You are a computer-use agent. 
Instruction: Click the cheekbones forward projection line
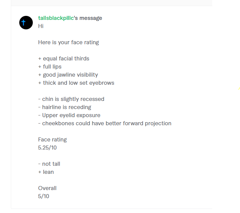(x=105, y=124)
